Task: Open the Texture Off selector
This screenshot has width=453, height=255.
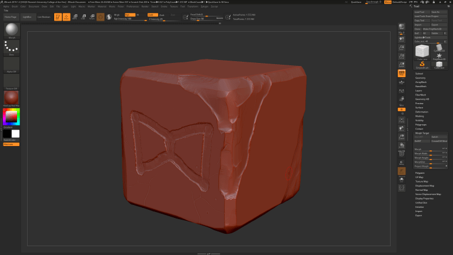Action: point(12,81)
